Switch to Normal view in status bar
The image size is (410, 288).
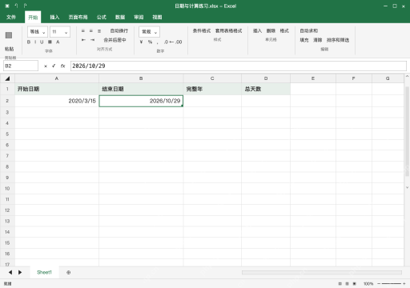point(340,284)
